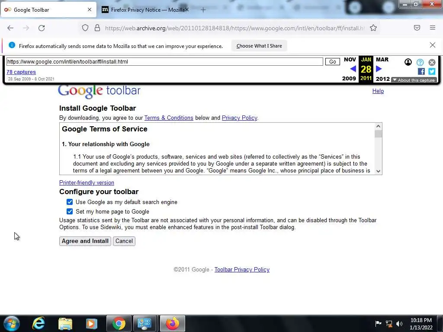
Task: Click the volume speaker tray icon
Action: point(399,323)
